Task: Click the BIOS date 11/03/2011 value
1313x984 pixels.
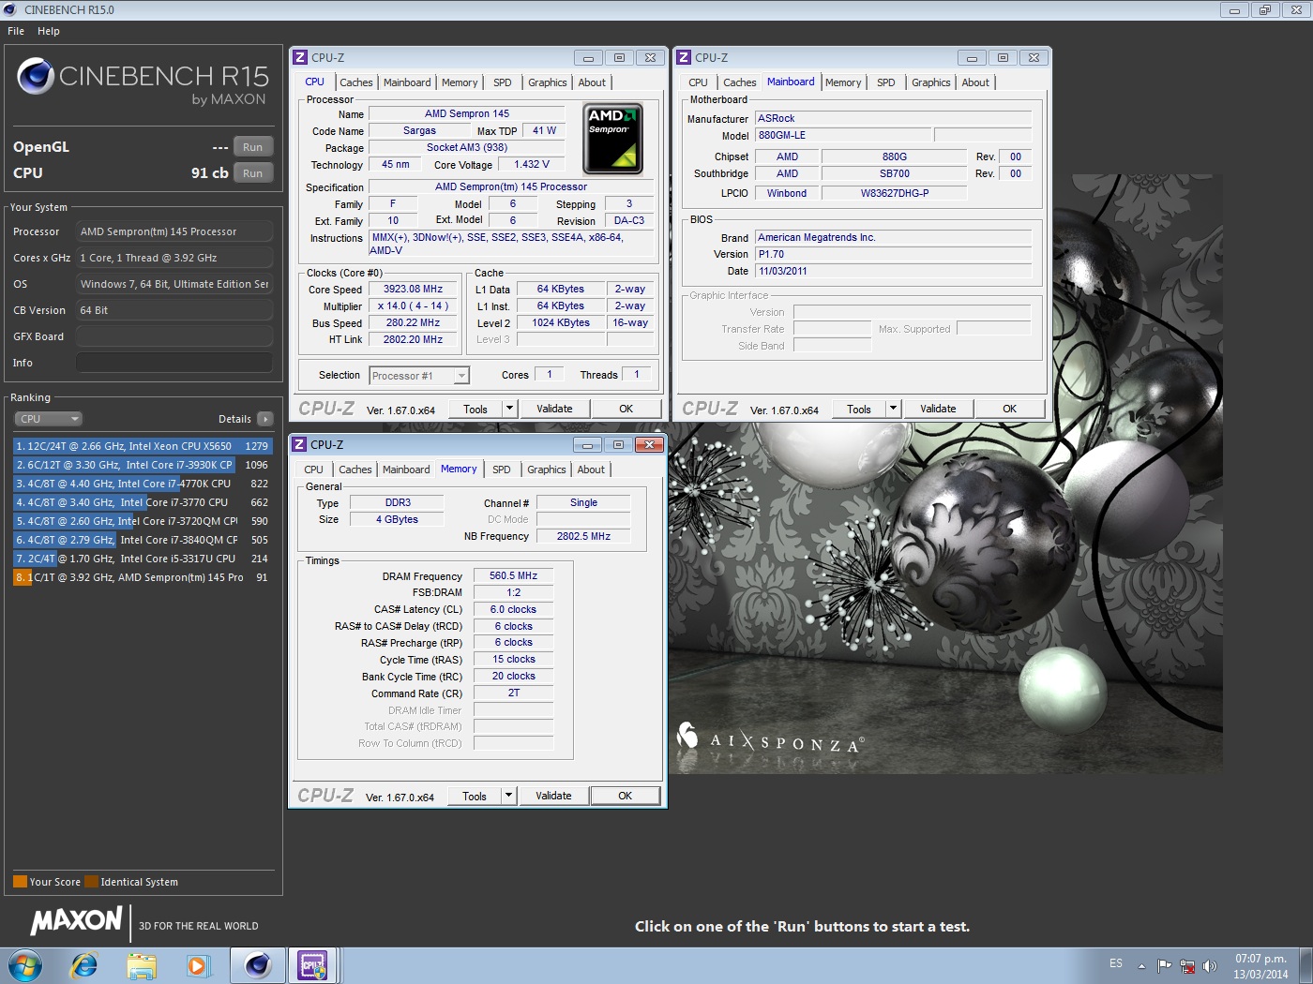Action: [893, 271]
